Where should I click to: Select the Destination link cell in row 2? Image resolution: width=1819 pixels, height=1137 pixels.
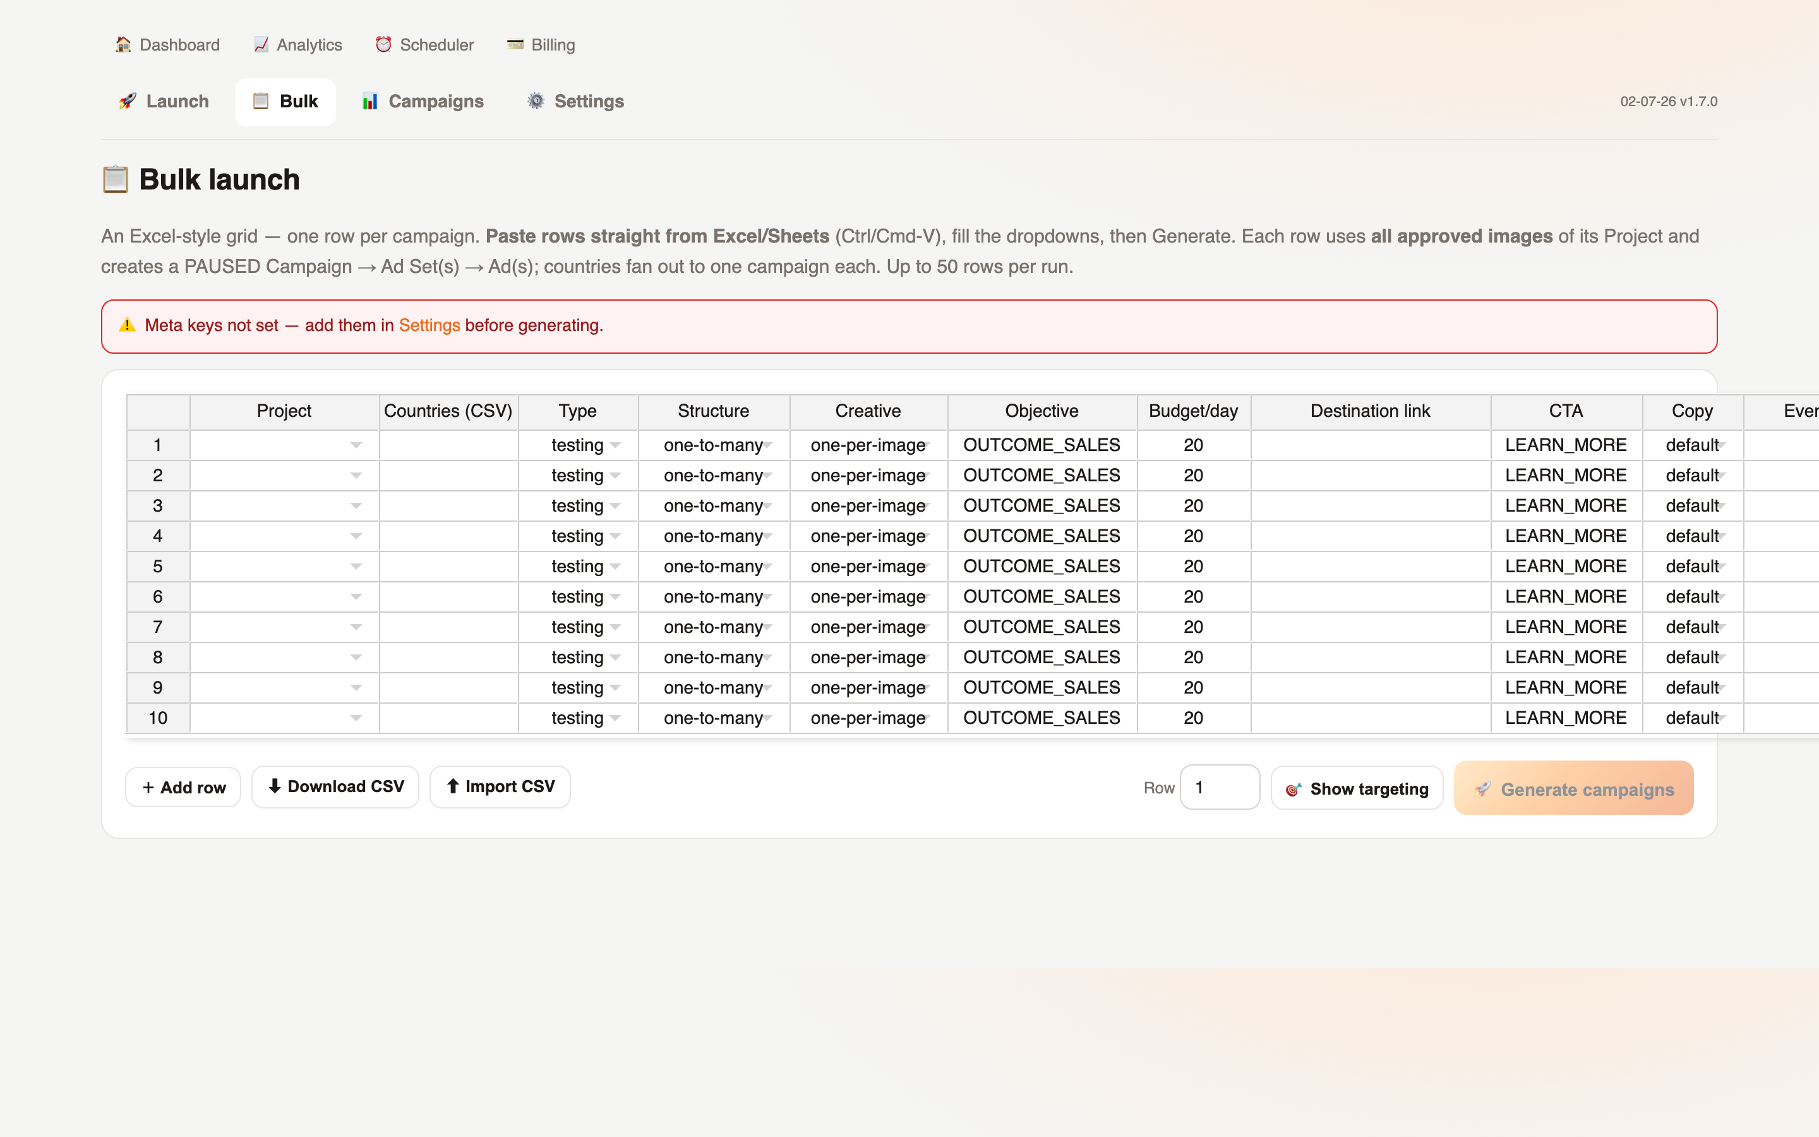coord(1371,475)
